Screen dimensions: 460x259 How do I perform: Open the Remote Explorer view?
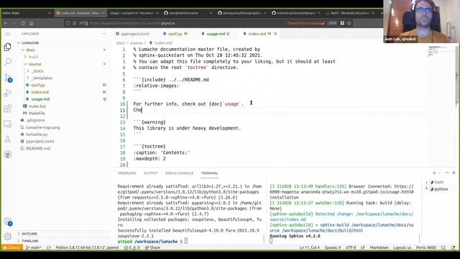point(8,124)
